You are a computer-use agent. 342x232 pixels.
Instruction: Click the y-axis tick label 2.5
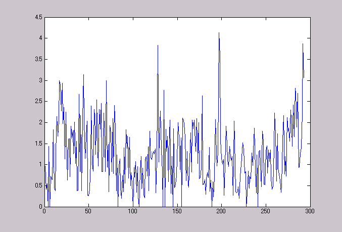click(38, 102)
